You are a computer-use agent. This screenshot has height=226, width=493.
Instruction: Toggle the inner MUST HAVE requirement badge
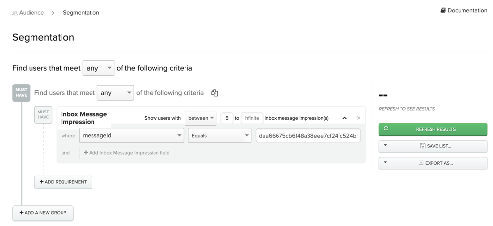[x=43, y=114]
